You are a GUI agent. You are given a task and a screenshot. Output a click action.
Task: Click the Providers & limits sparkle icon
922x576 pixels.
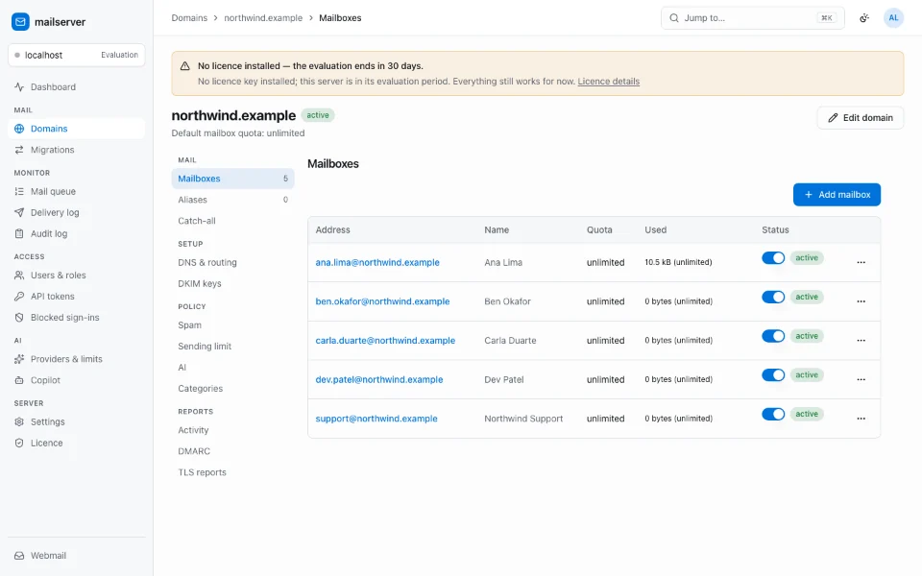pos(19,359)
